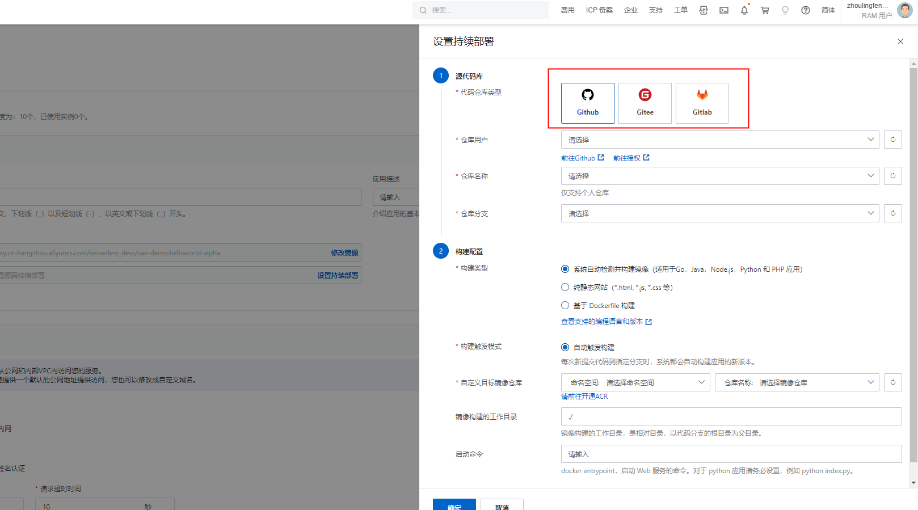Screen dimensions: 918x510
Task: Open the notifications bell
Action: point(744,10)
